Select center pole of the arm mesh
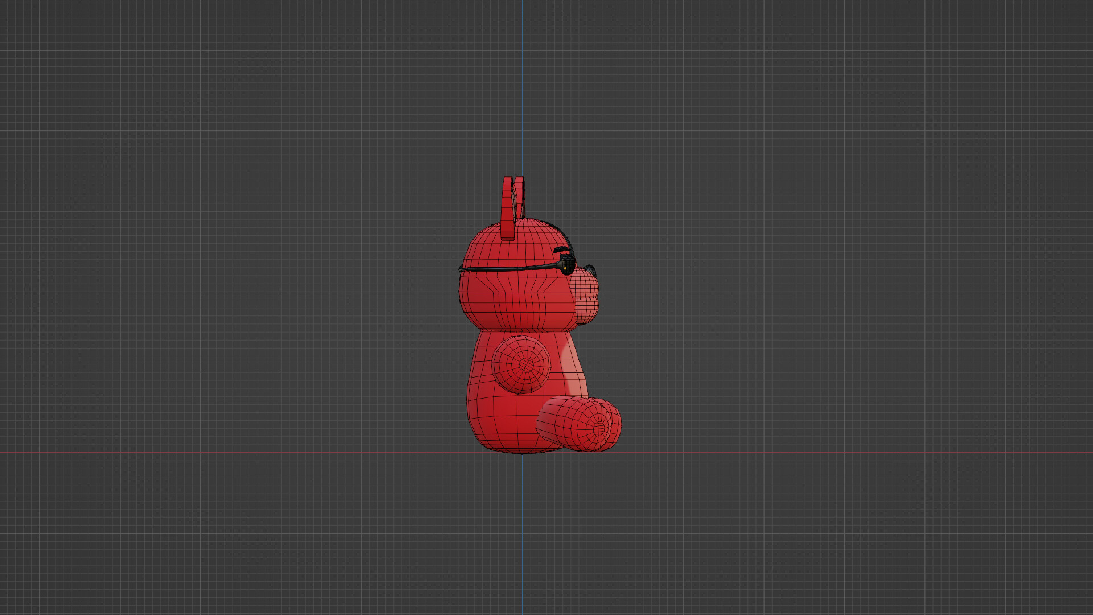This screenshot has width=1093, height=615. (x=525, y=364)
